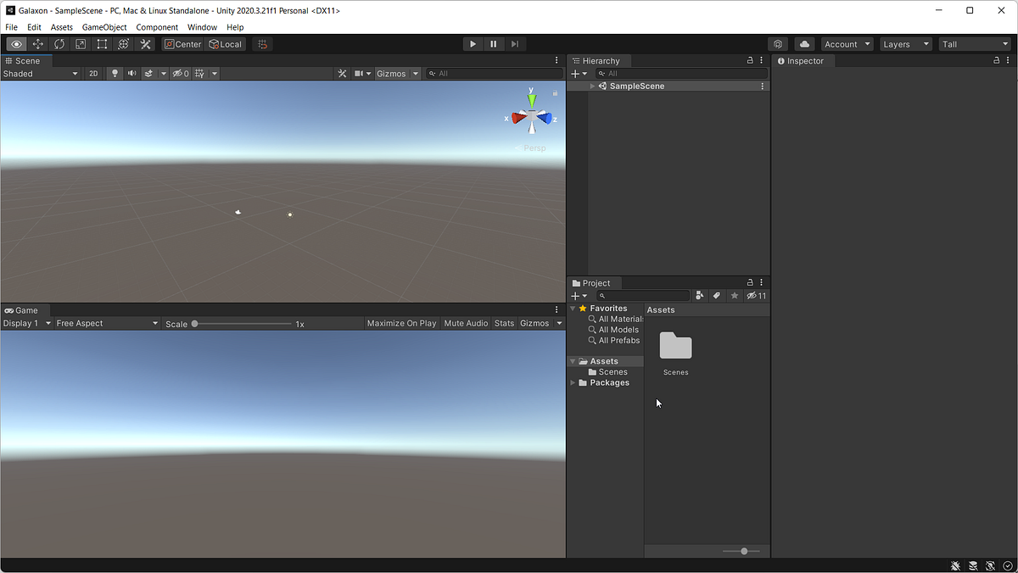
Task: Select the Rect Transform tool
Action: point(102,43)
